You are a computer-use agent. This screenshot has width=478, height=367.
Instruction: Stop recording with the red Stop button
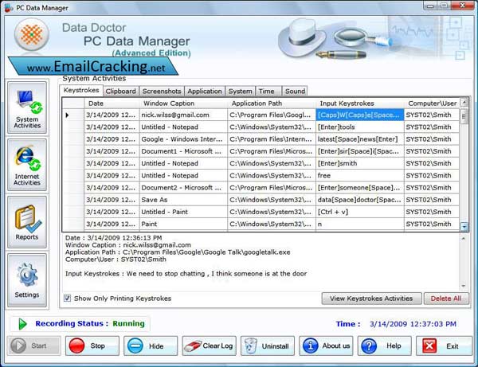[92, 346]
